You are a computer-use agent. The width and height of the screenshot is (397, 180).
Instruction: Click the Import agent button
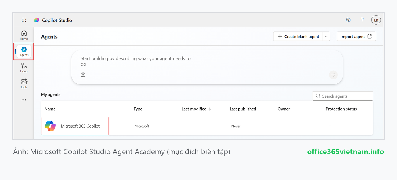click(356, 36)
